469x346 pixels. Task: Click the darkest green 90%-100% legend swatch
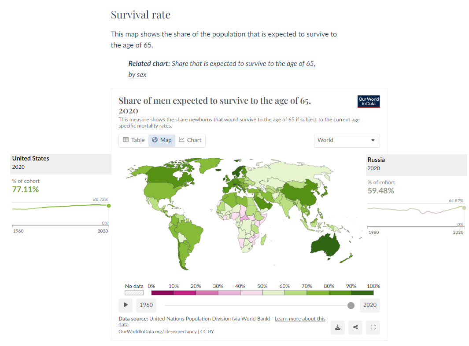(362, 292)
